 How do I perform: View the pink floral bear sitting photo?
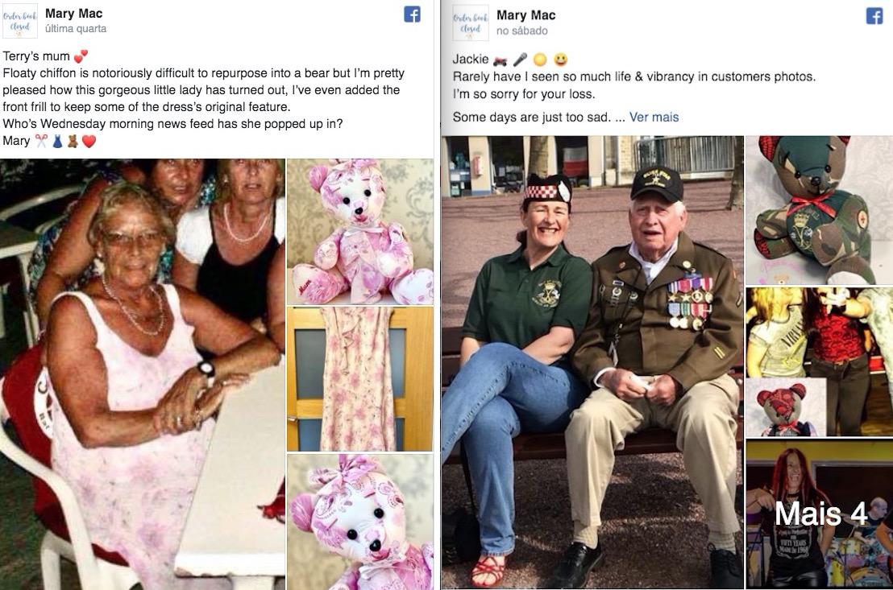[360, 232]
